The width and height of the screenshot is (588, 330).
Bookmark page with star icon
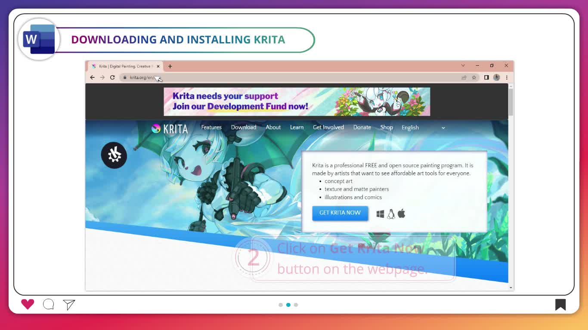click(x=474, y=77)
